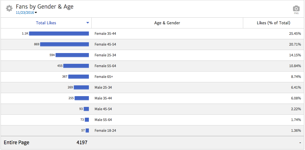305x150 pixels.
Task: Click the Total Likes sort arrow
Action: 87,23
